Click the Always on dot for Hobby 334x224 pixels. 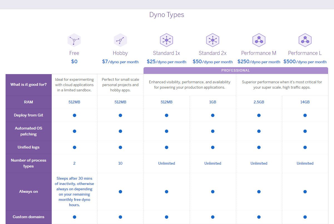click(120, 192)
